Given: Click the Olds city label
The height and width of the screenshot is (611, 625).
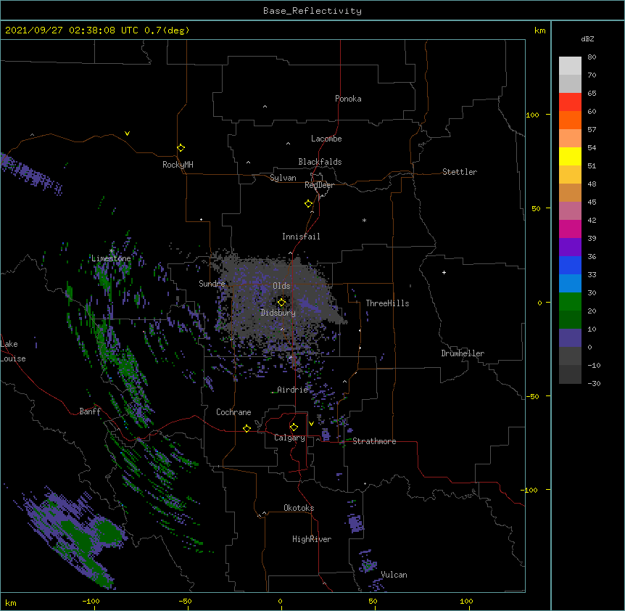Looking at the screenshot, I should click(x=281, y=286).
